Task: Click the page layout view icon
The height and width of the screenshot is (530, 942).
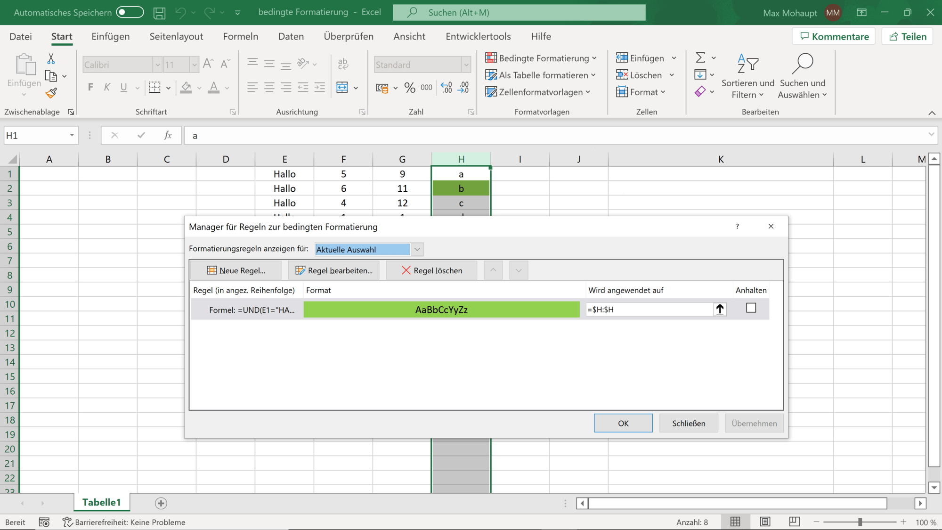Action: click(765, 522)
